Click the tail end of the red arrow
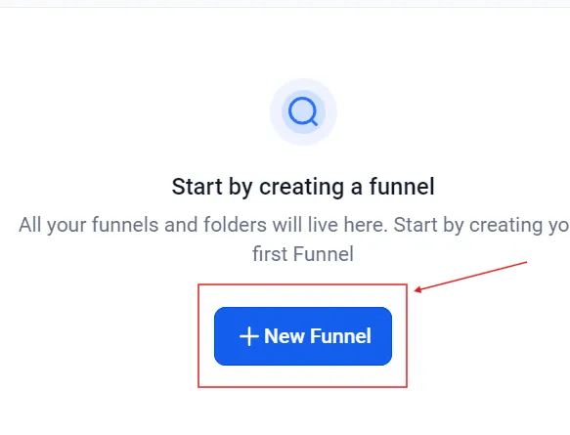Viewport: 570px width, 435px height. pos(526,262)
